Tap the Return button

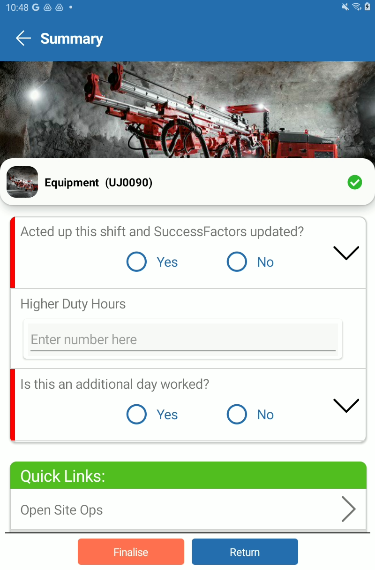(245, 552)
